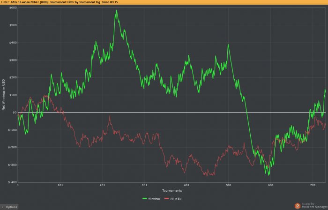The height and width of the screenshot is (210, 328).
Task: Click the 'Tournaments' x-axis title
Action: pos(172,191)
